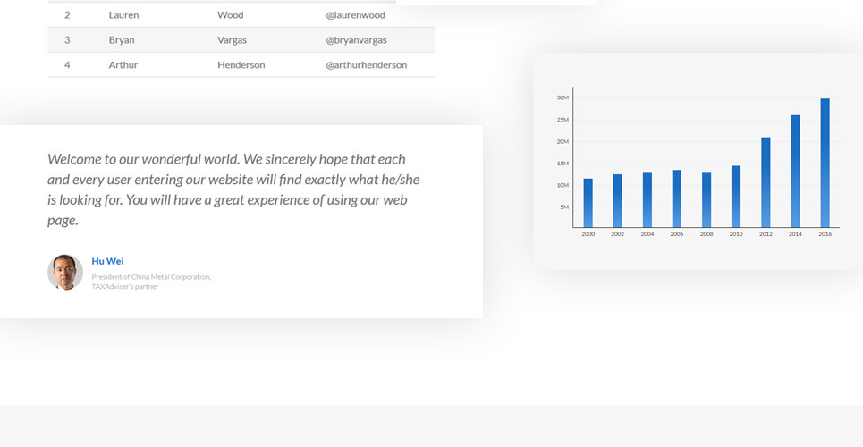
Task: Click the 2014 bar in the chart
Action: click(795, 172)
